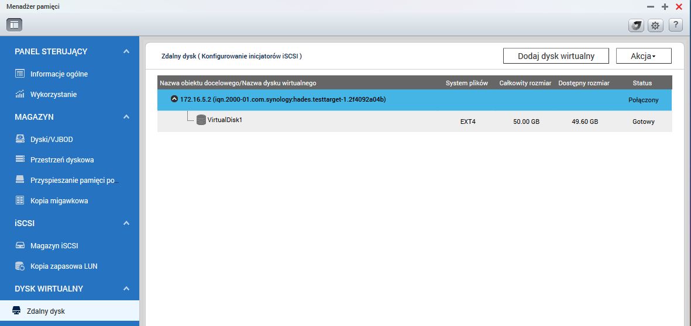The width and height of the screenshot is (691, 326).
Task: Click the Zdalny dysk network drive icon
Action: (x=16, y=311)
